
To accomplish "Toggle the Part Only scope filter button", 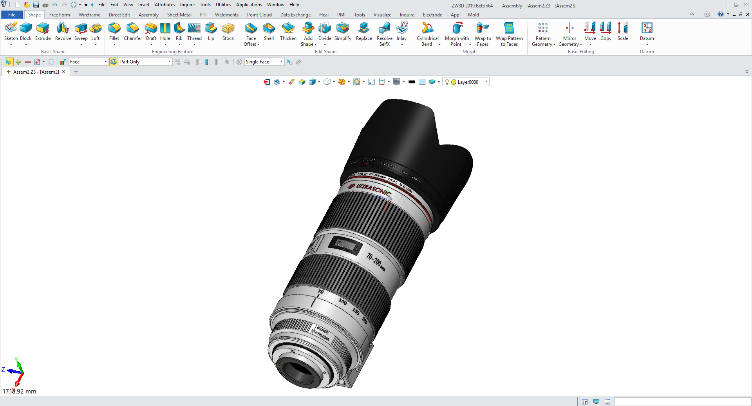I will point(114,62).
